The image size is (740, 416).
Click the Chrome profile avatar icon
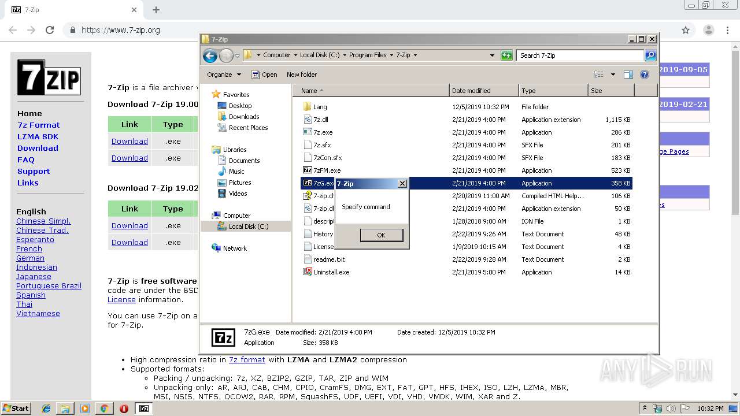(x=709, y=30)
